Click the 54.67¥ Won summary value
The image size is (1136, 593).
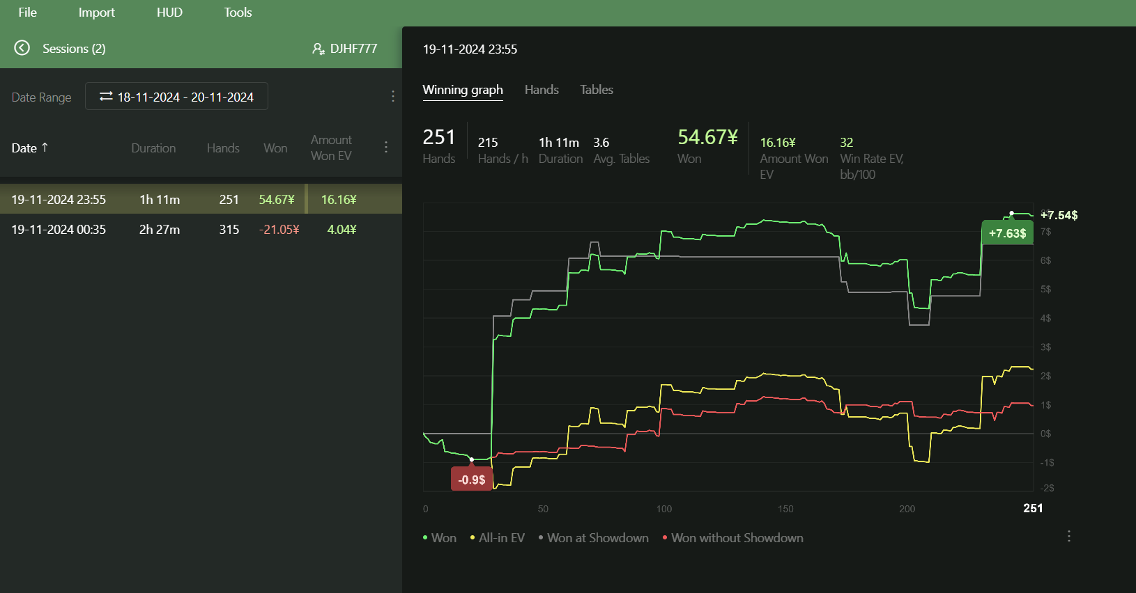[707, 137]
